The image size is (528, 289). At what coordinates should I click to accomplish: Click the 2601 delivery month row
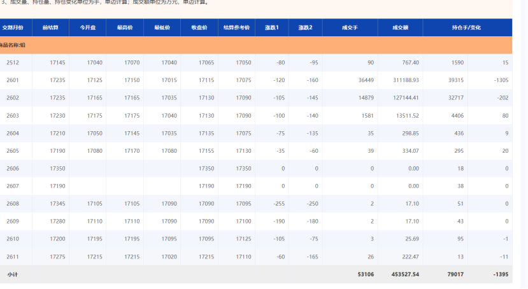pyautogui.click(x=13, y=80)
